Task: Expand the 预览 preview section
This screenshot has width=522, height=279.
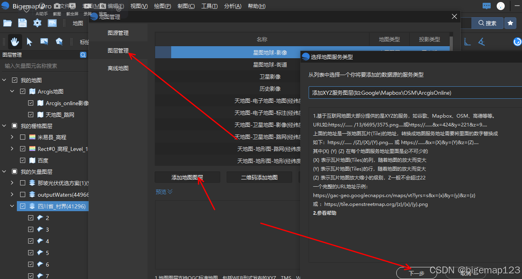Action: 164,192
